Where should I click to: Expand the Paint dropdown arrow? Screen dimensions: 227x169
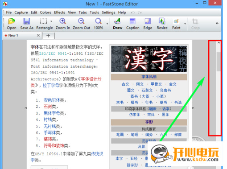(x=185, y=24)
